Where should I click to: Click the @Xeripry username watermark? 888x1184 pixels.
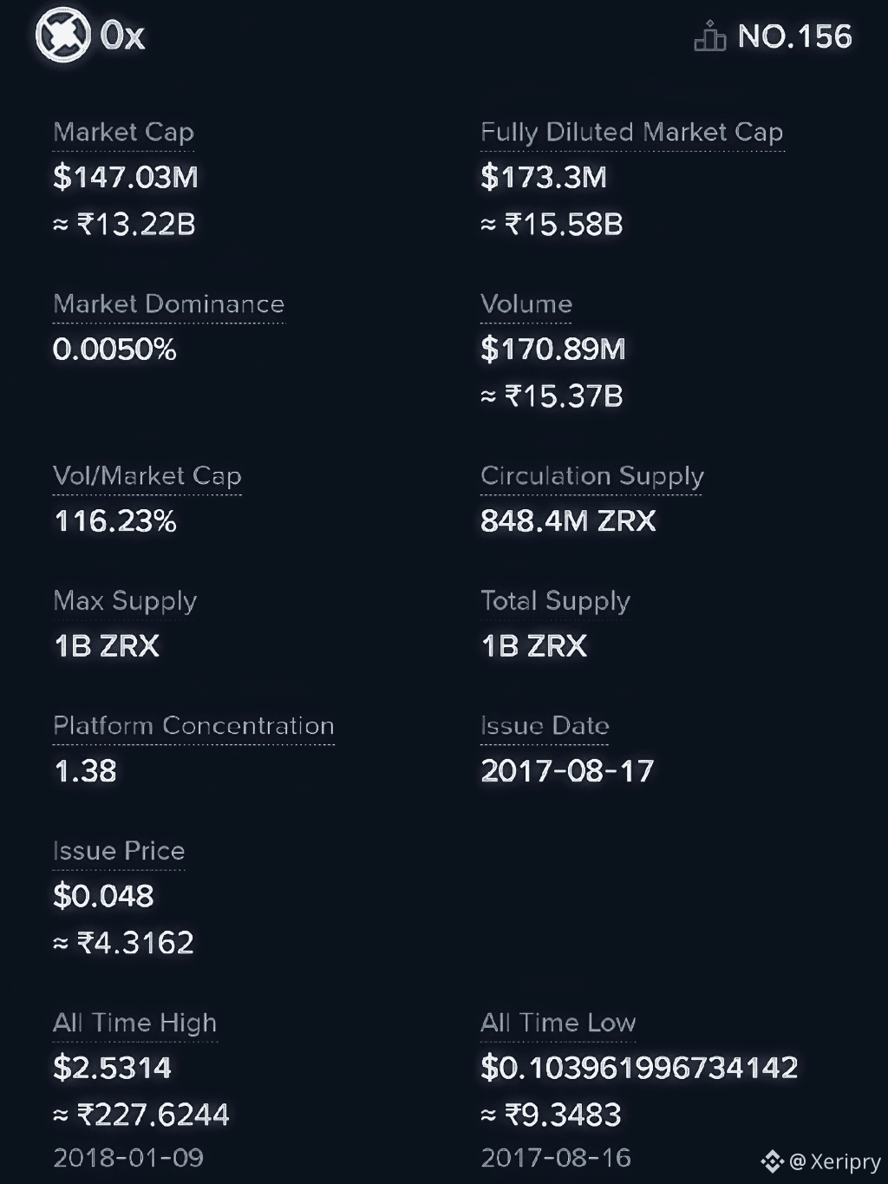(x=835, y=1161)
